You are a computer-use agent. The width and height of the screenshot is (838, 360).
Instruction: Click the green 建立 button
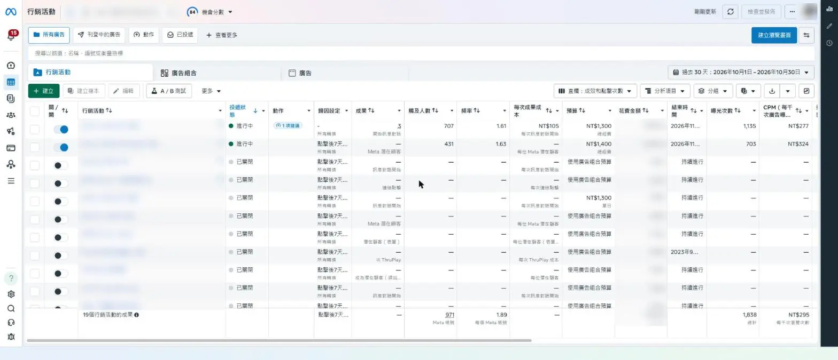(44, 91)
